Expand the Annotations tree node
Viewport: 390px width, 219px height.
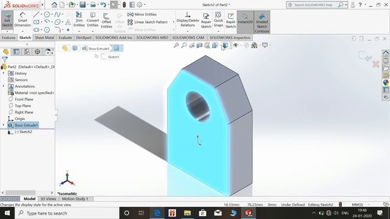(4, 86)
